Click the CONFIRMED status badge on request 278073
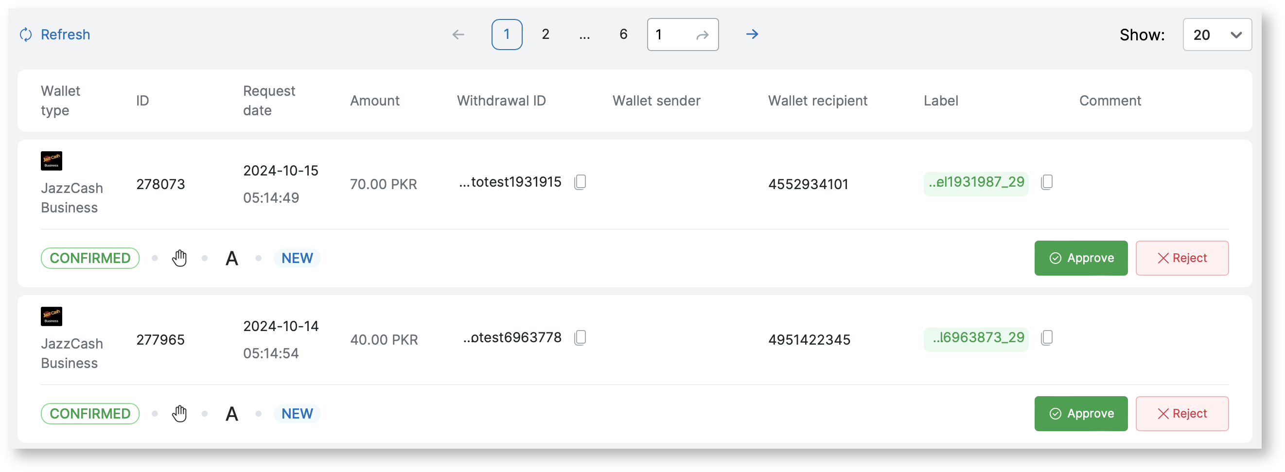The width and height of the screenshot is (1285, 472). coord(90,258)
